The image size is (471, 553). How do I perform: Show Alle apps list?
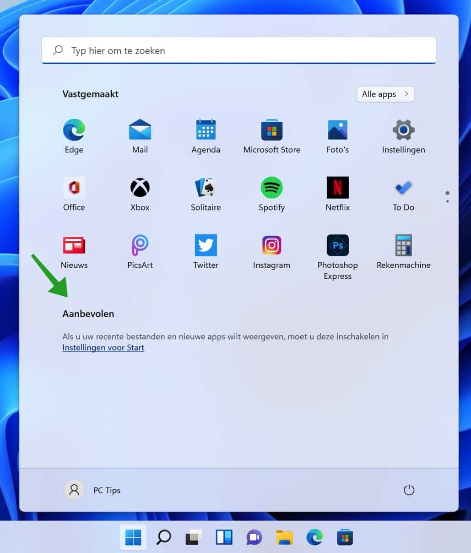click(x=385, y=94)
